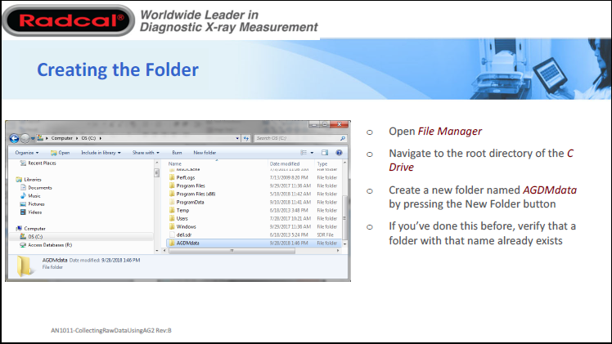Click the address bar location icon
The height and width of the screenshot is (344, 612).
[40, 138]
